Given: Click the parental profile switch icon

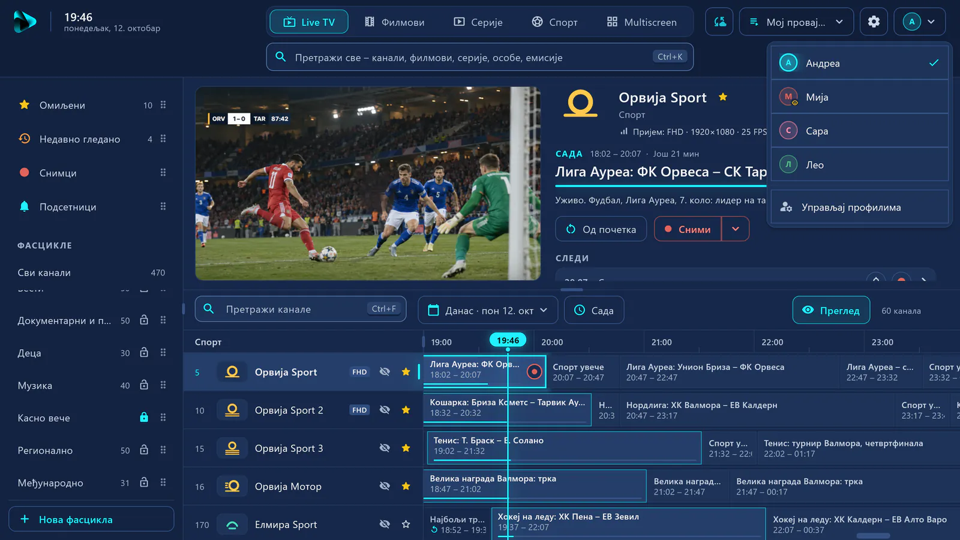Looking at the screenshot, I should [719, 22].
